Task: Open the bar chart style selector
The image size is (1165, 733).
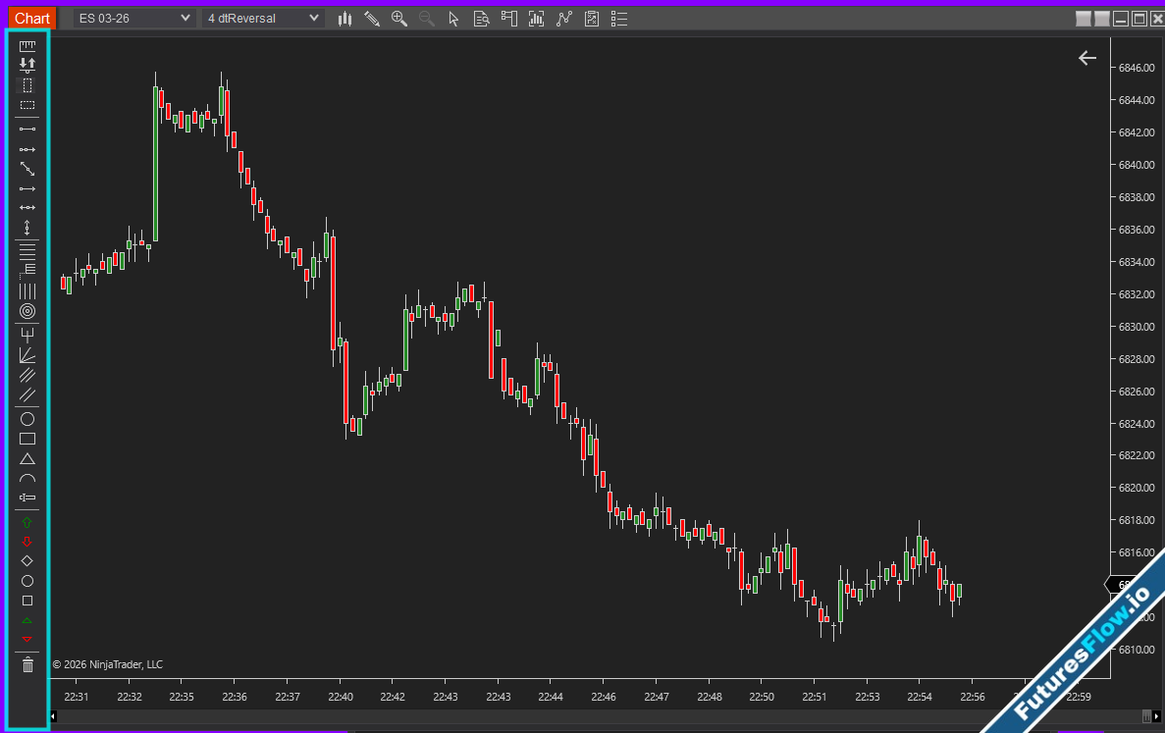Action: point(344,18)
